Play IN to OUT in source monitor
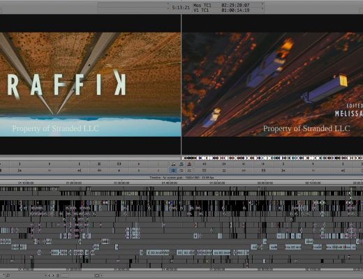 [x=50, y=170]
